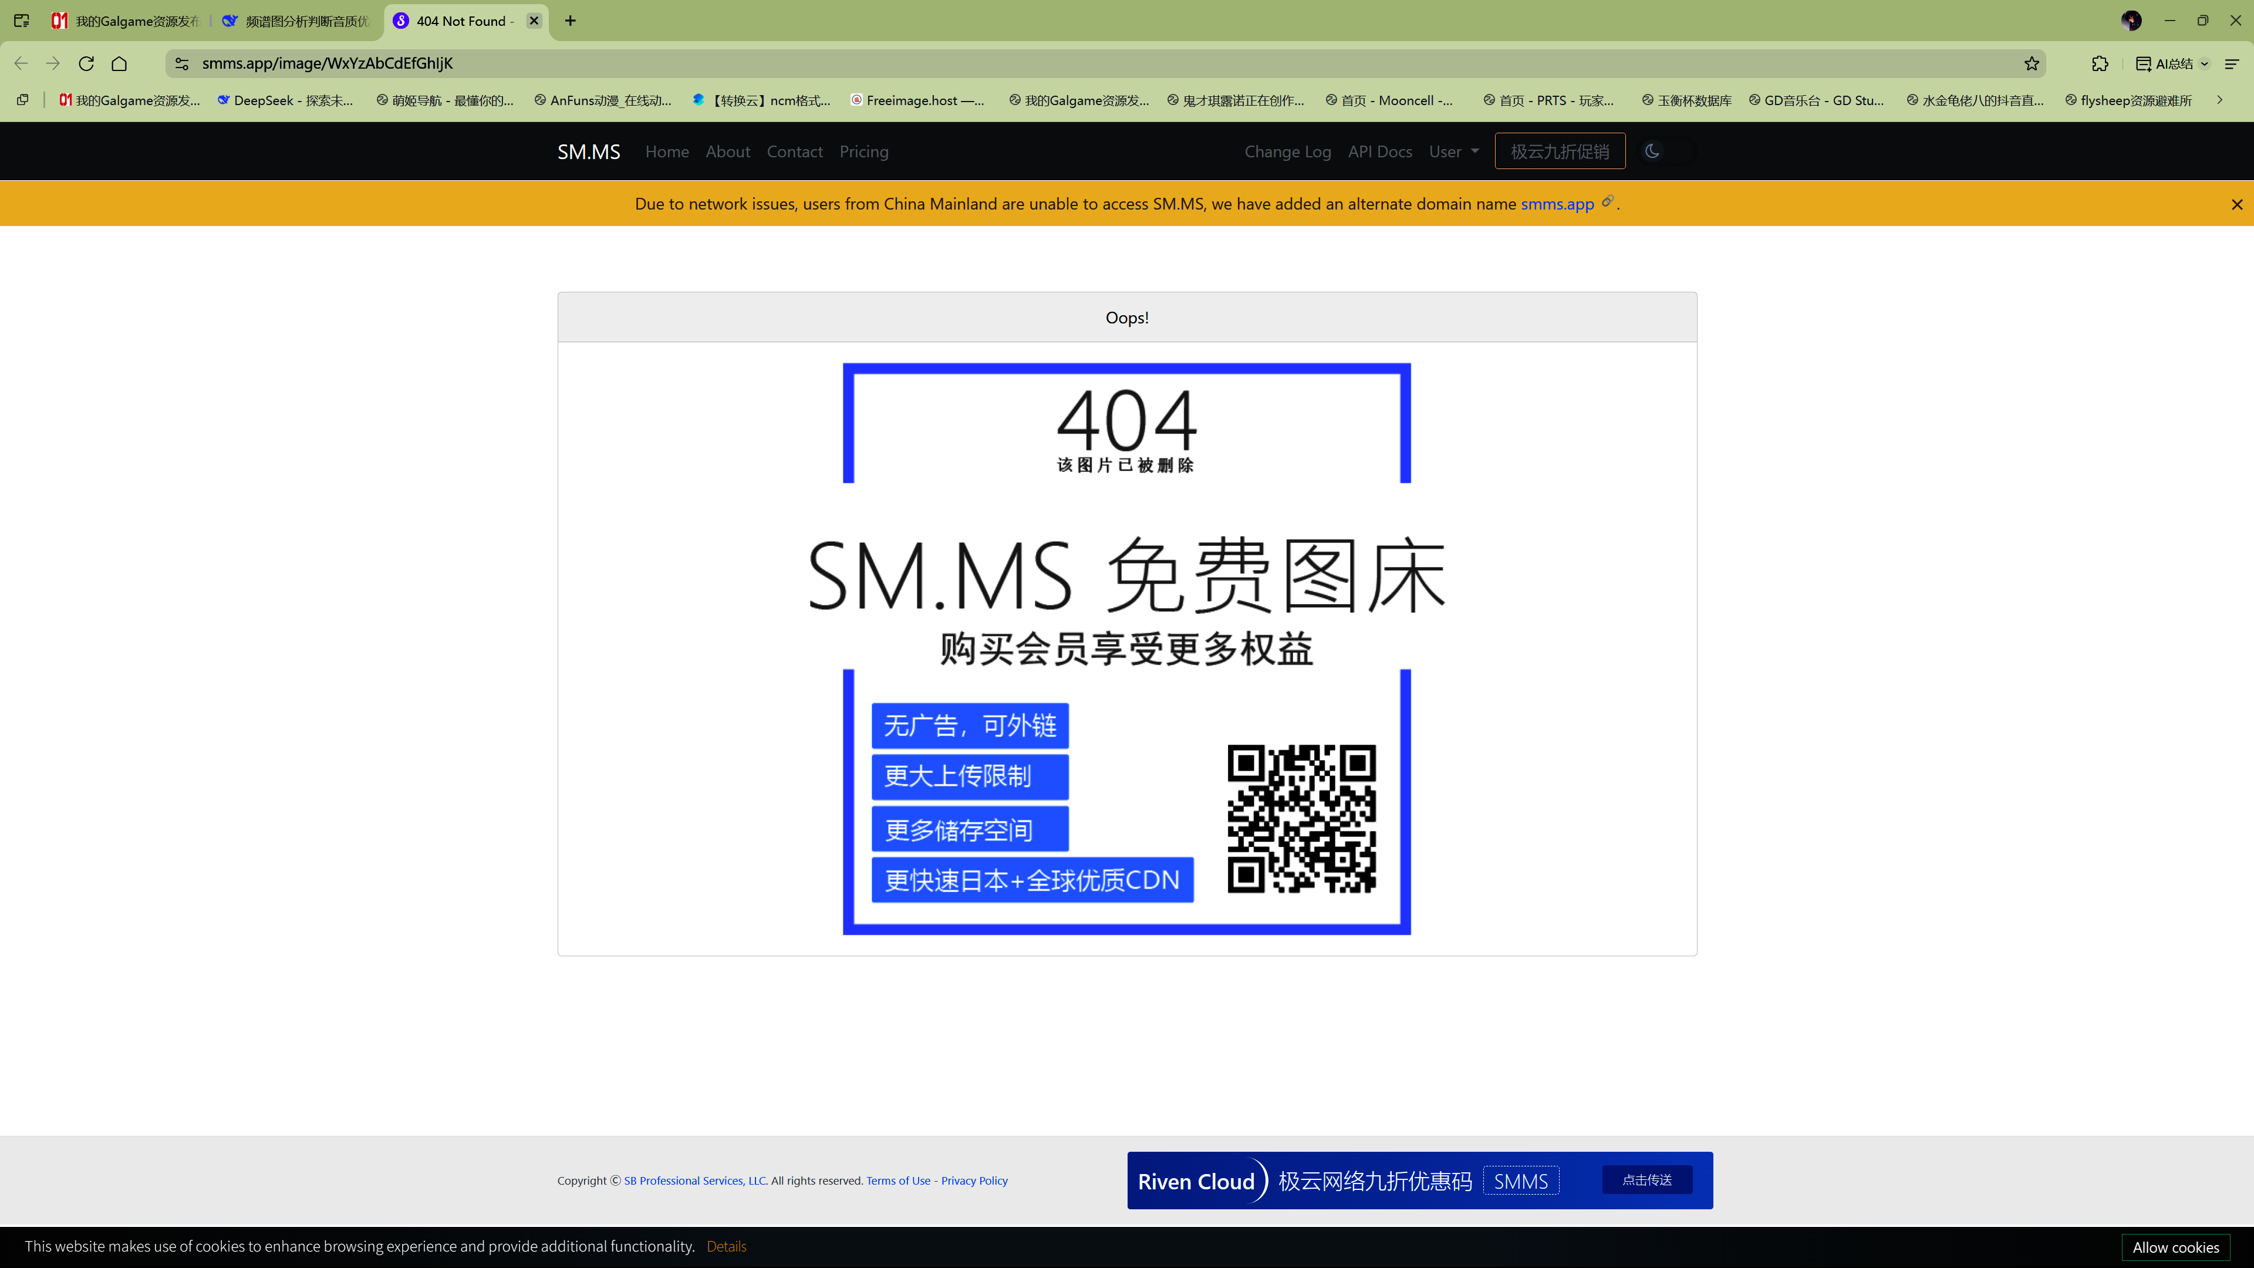2254x1268 pixels.
Task: Open the profile avatar icon
Action: (2131, 20)
